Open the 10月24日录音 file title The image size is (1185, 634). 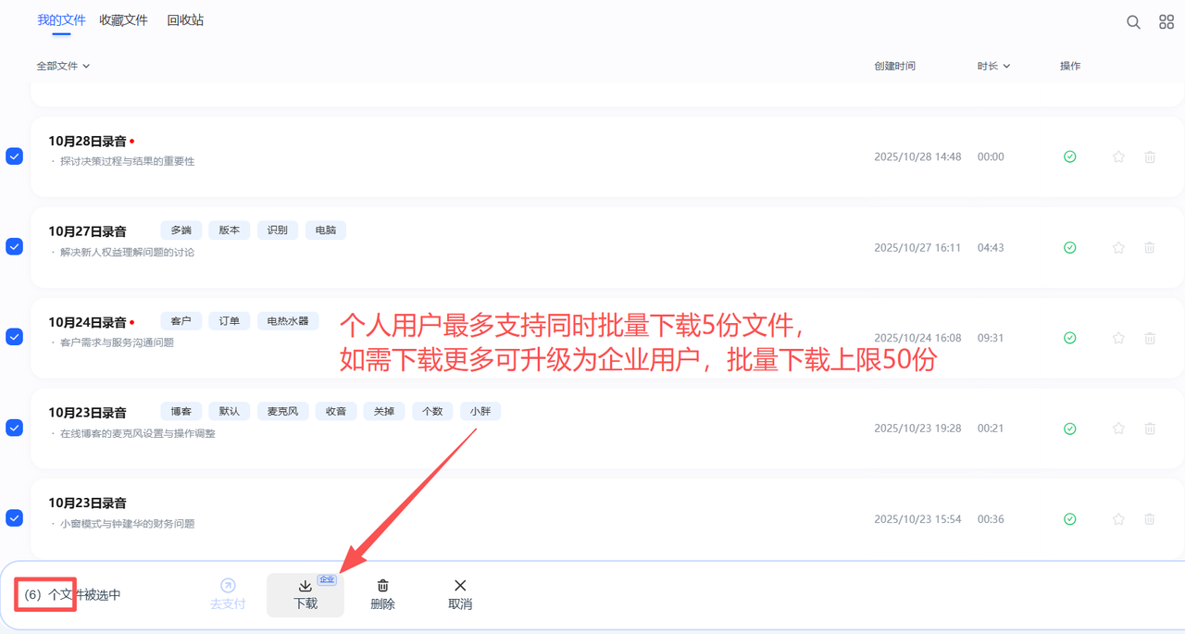point(87,322)
